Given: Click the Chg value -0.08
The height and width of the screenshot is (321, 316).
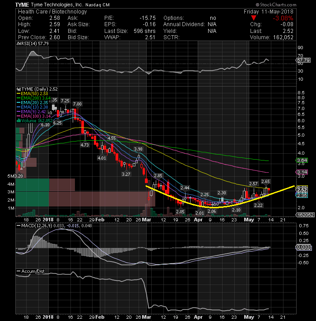Looking at the screenshot, I should tap(287, 24).
